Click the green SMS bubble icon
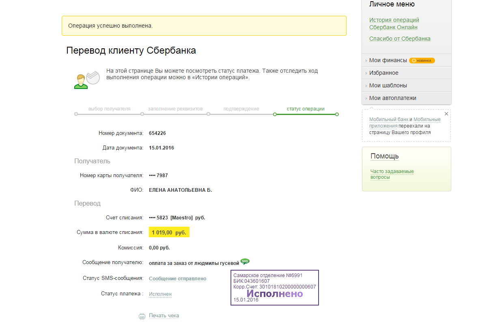The height and width of the screenshot is (323, 502). [x=245, y=261]
